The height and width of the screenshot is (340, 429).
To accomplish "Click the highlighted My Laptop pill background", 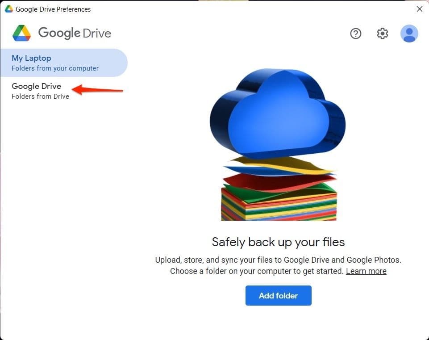I will [x=64, y=63].
